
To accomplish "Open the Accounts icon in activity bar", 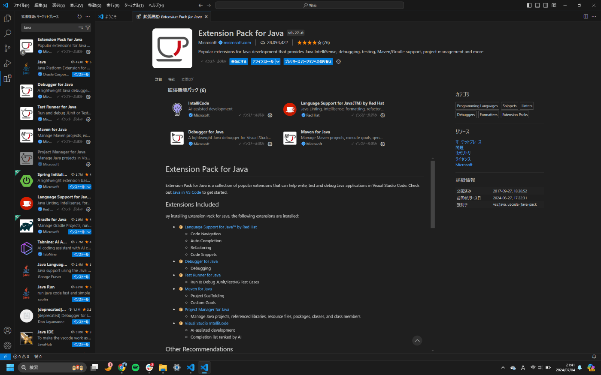I will point(7,330).
